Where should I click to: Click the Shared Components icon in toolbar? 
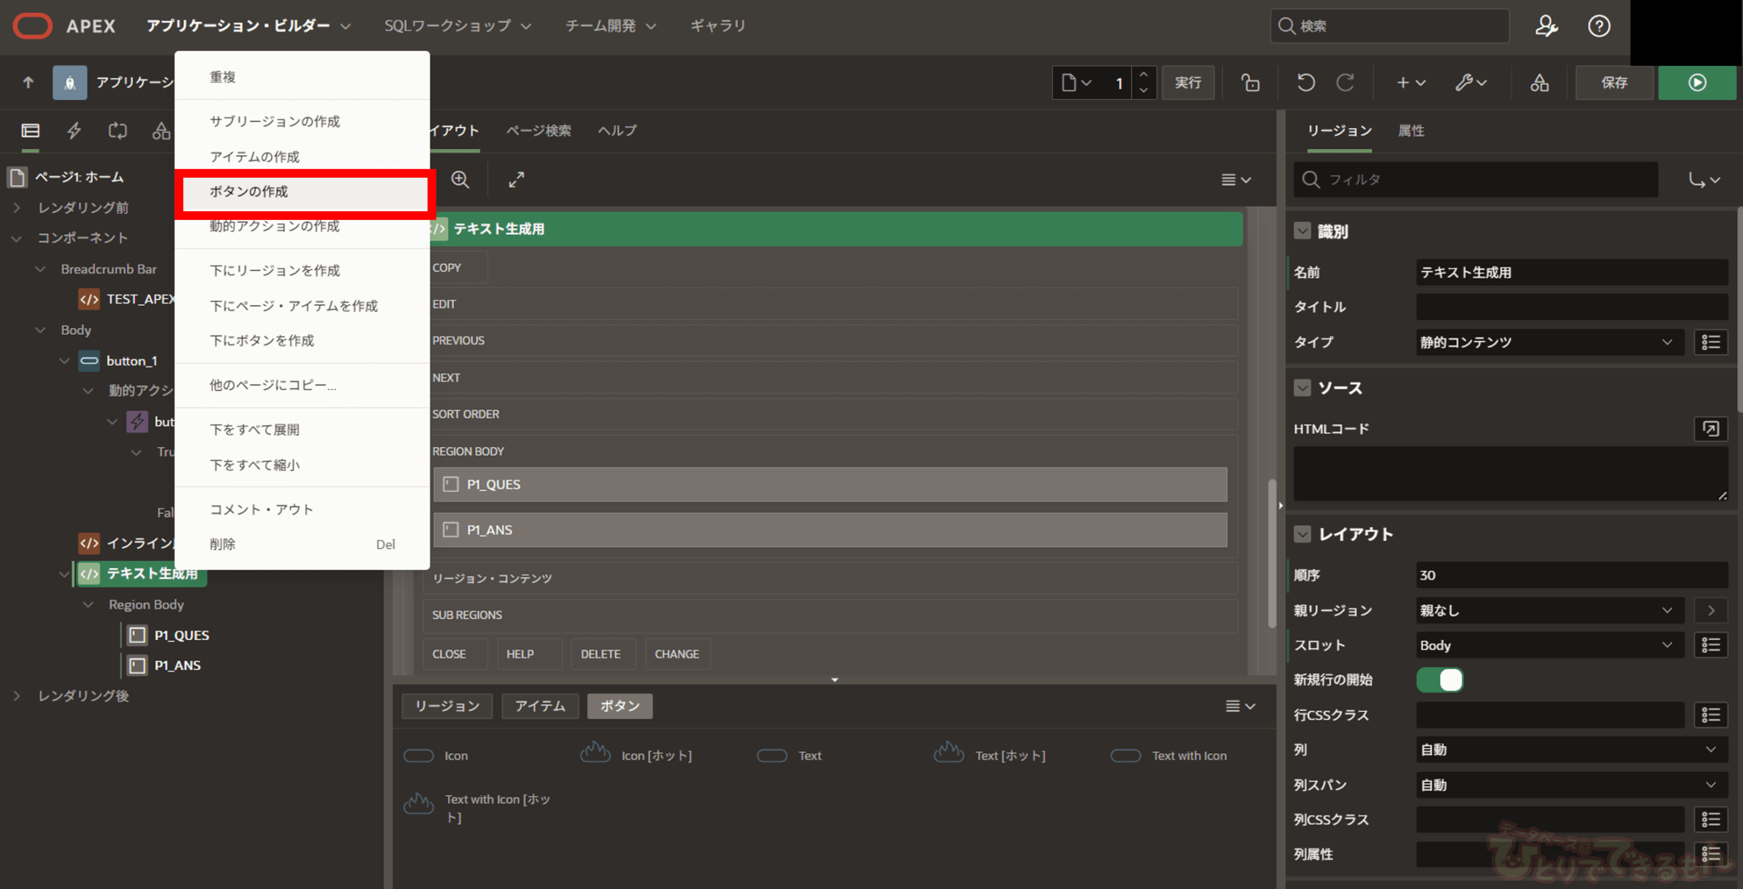tap(1539, 82)
